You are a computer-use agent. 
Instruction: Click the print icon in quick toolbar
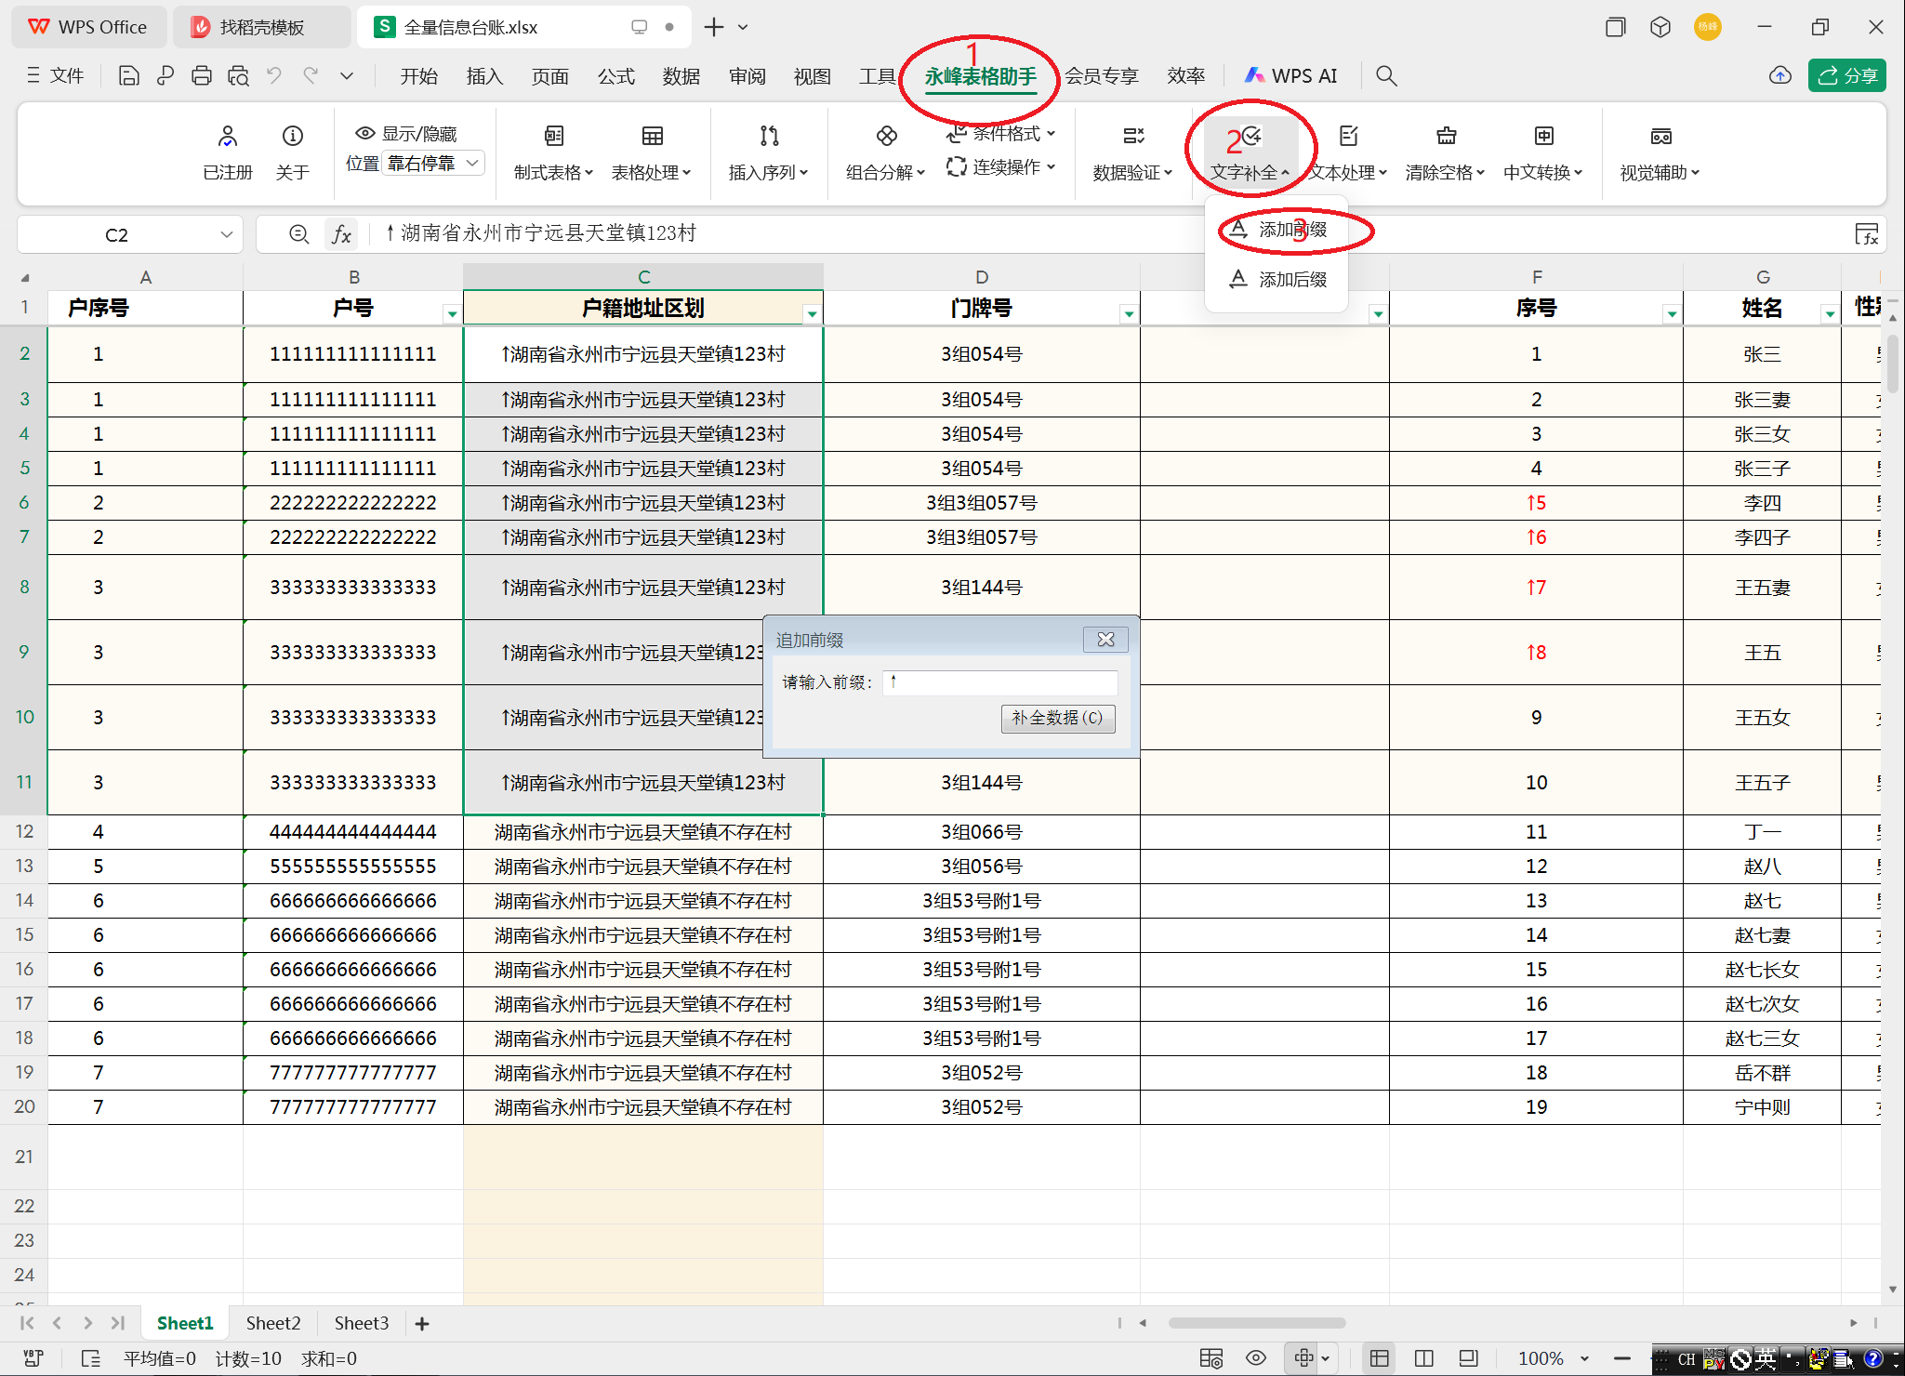pos(202,76)
